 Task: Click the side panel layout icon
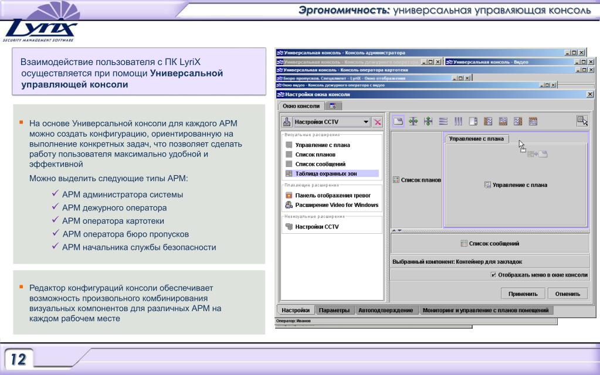[x=473, y=121]
